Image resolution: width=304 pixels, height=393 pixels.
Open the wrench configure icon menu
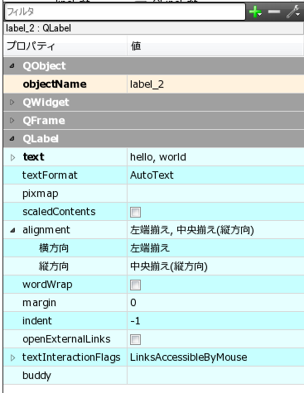pos(293,12)
